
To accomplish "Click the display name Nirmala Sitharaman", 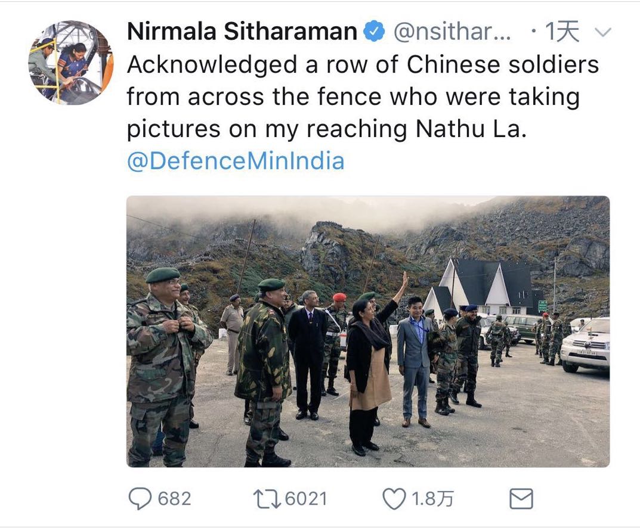I will (x=242, y=32).
